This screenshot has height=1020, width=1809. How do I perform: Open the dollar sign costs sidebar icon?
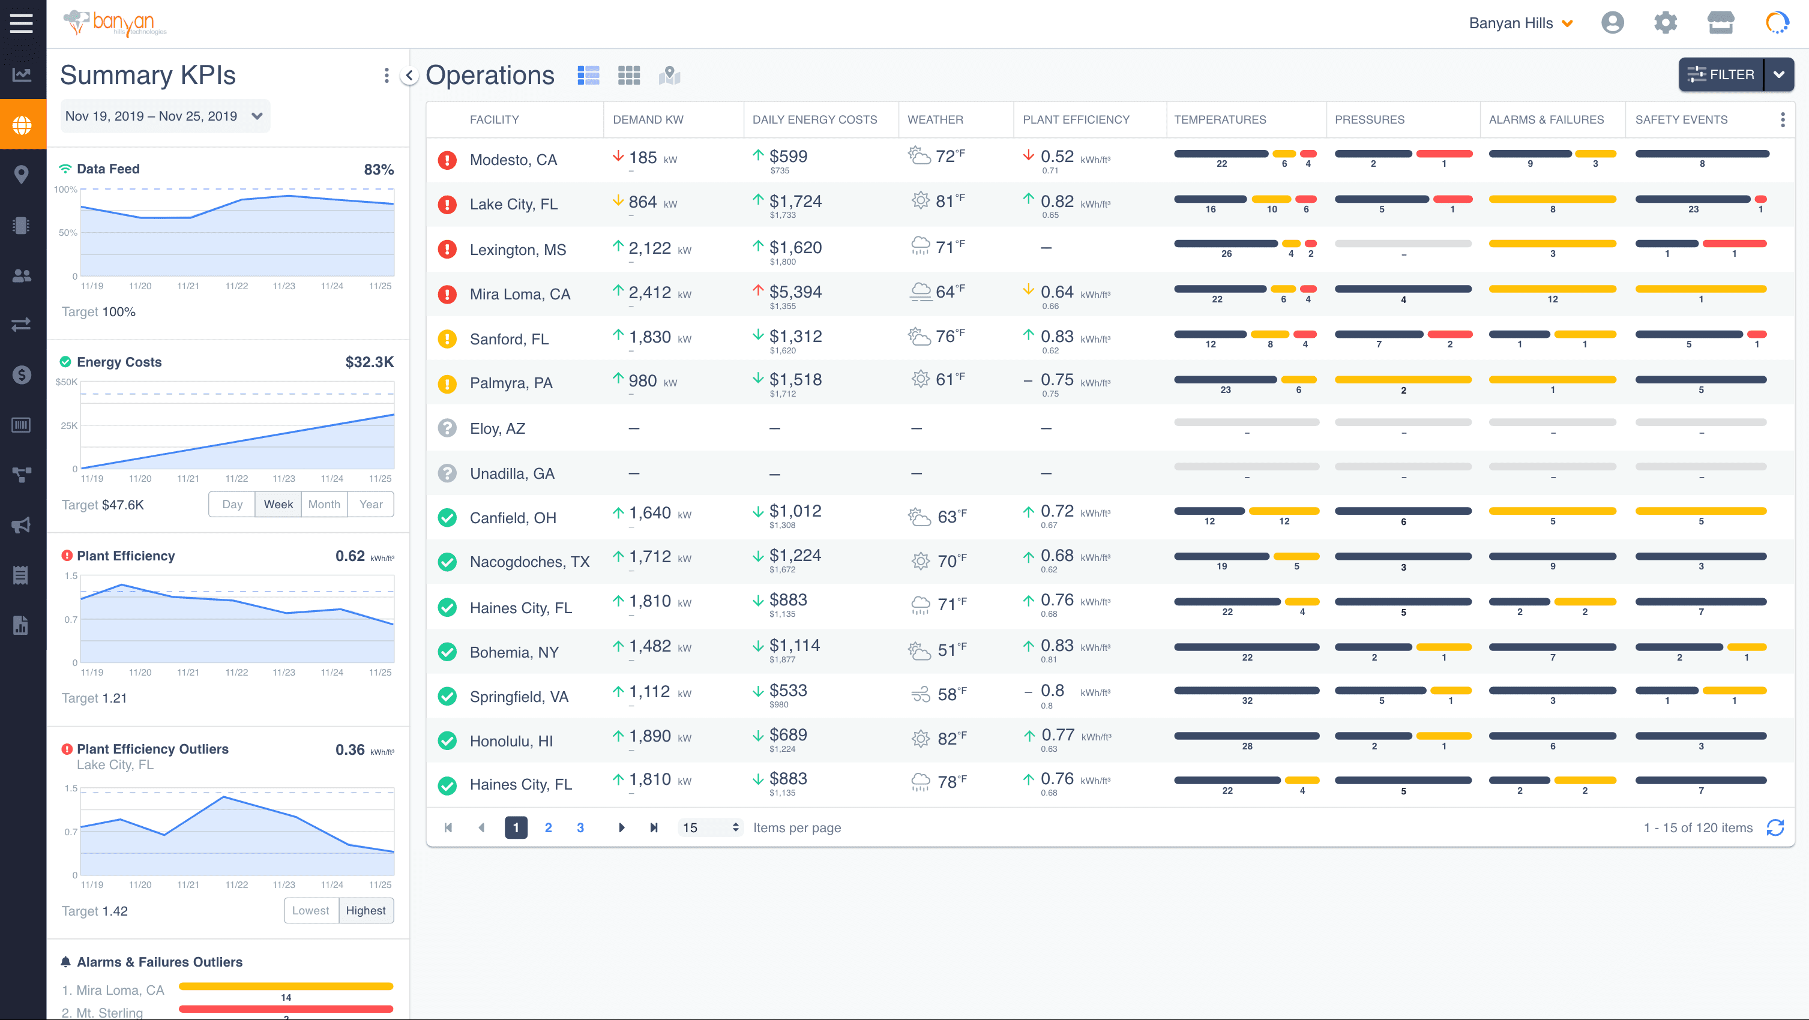(x=21, y=374)
